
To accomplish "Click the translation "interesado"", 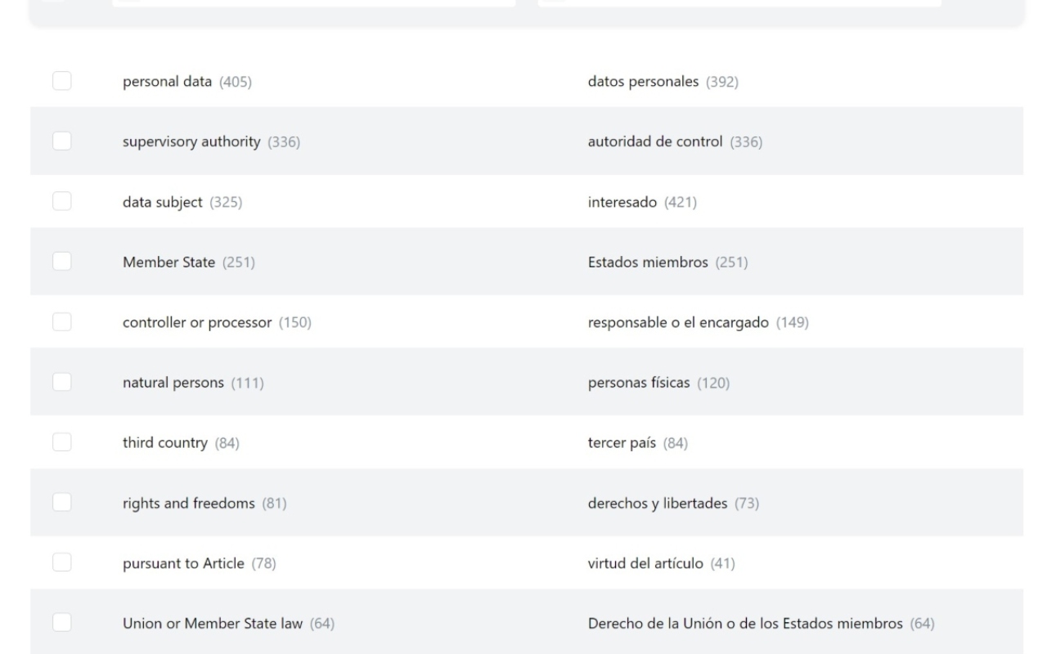I will [x=622, y=202].
